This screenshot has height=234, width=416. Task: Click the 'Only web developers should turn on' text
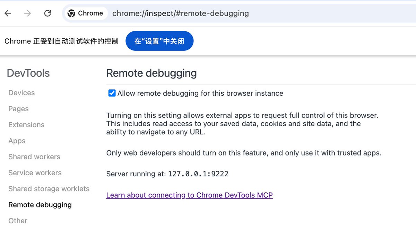pos(244,153)
